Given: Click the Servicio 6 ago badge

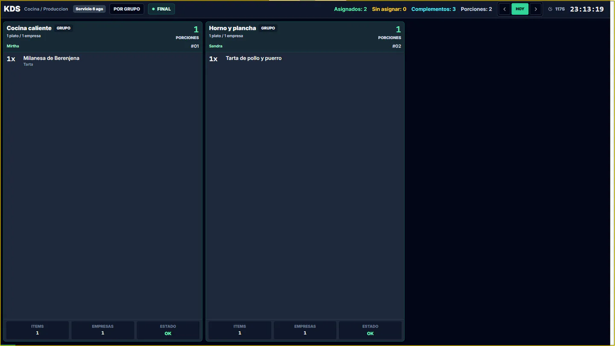Looking at the screenshot, I should (x=89, y=9).
